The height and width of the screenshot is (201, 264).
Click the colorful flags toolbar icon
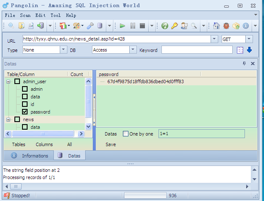point(63,26)
